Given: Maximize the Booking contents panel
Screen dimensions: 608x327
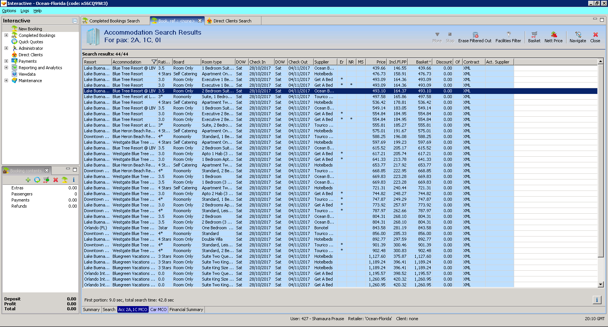Looking at the screenshot, I should 75,169.
